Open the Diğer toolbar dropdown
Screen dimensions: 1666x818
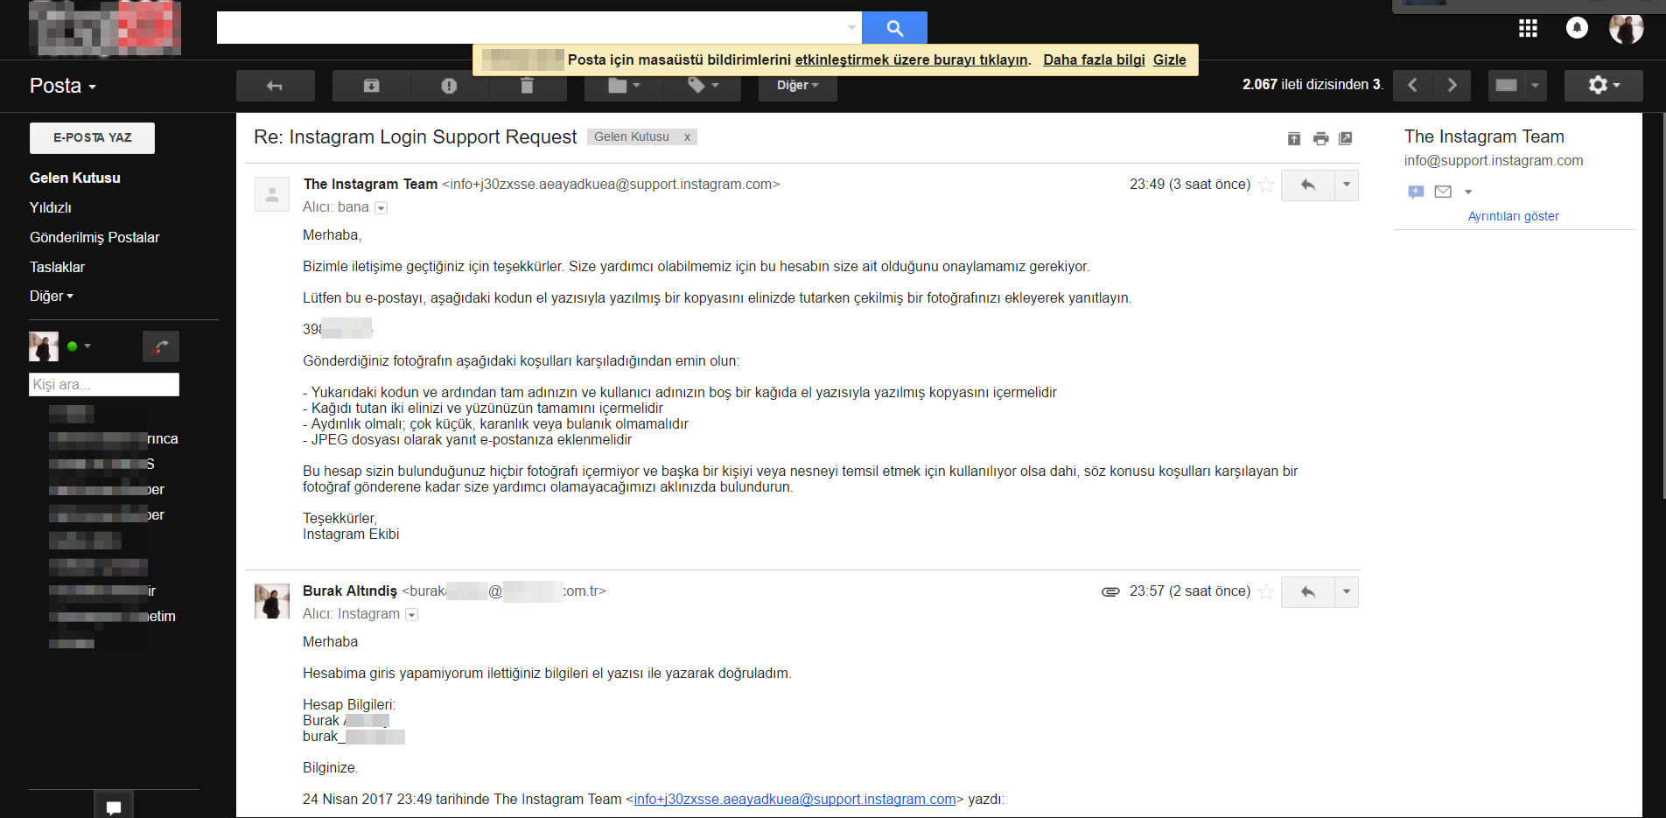[x=797, y=86]
